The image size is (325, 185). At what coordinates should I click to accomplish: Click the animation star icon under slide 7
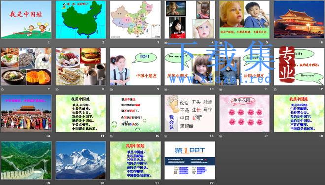[x=2, y=89]
